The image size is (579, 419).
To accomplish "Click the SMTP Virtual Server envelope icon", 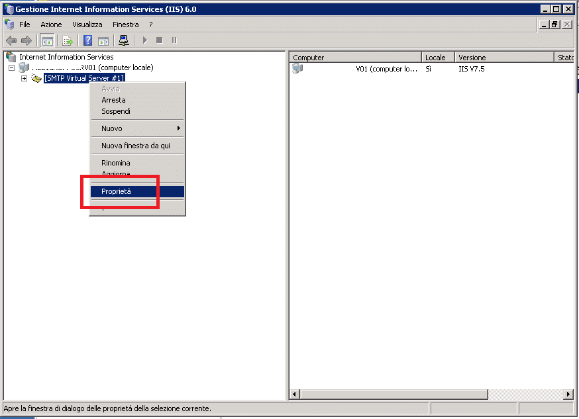I will [36, 78].
